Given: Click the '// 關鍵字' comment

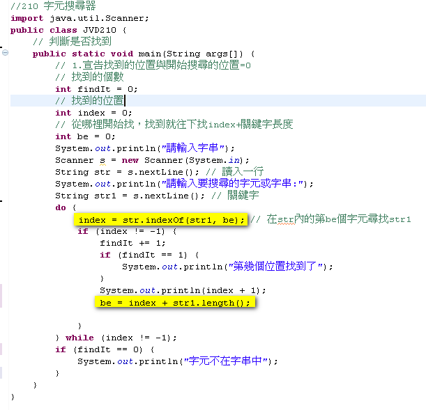Looking at the screenshot, I should 235,195.
